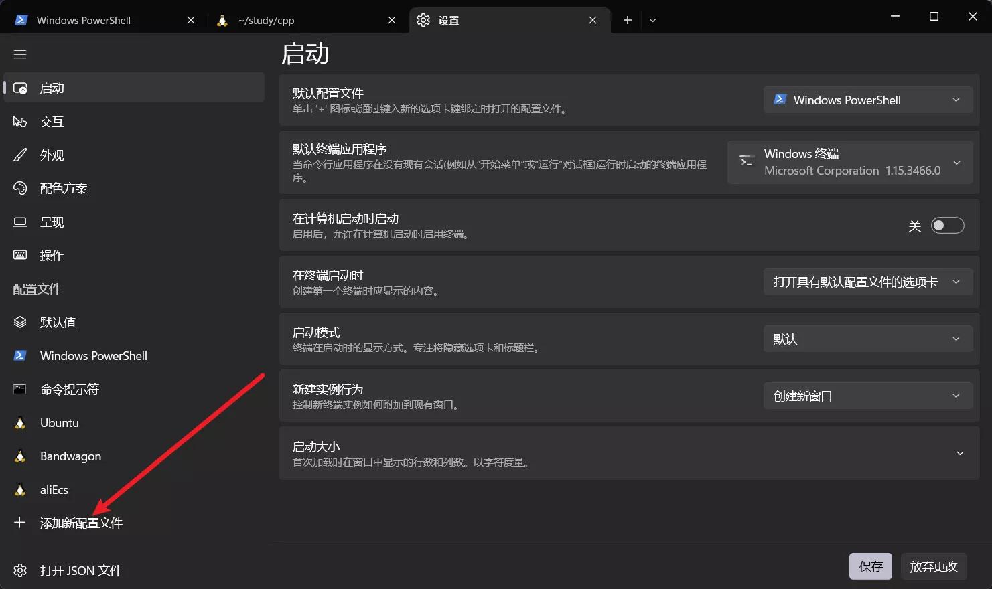Click the aliEcs penguin icon
Image resolution: width=992 pixels, height=589 pixels.
tap(20, 489)
